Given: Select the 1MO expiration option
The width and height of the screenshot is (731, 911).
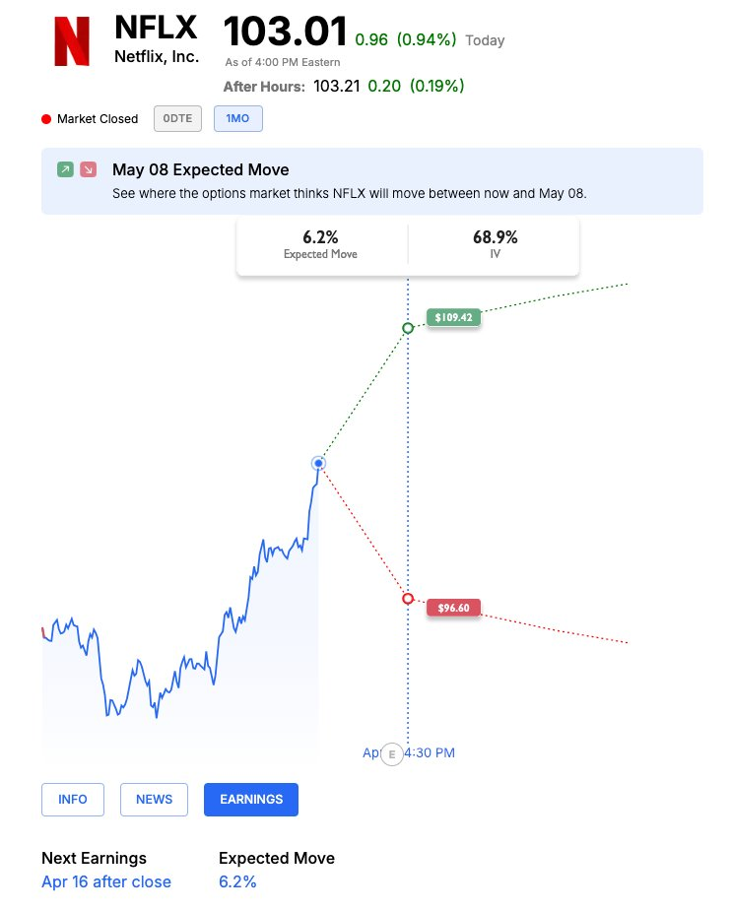Looking at the screenshot, I should point(237,119).
